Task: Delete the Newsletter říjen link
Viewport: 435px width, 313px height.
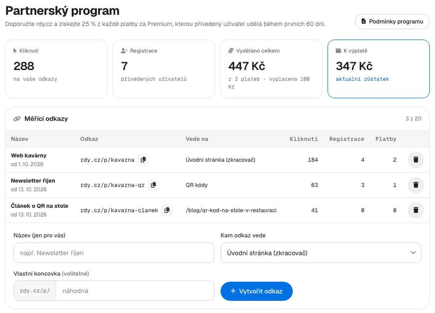Action: point(416,185)
